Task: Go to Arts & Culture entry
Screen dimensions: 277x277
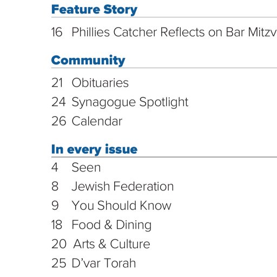Action: pos(111,244)
